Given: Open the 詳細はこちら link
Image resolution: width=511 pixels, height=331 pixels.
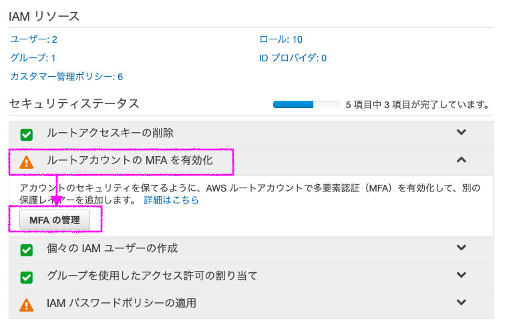Looking at the screenshot, I should click(x=171, y=200).
